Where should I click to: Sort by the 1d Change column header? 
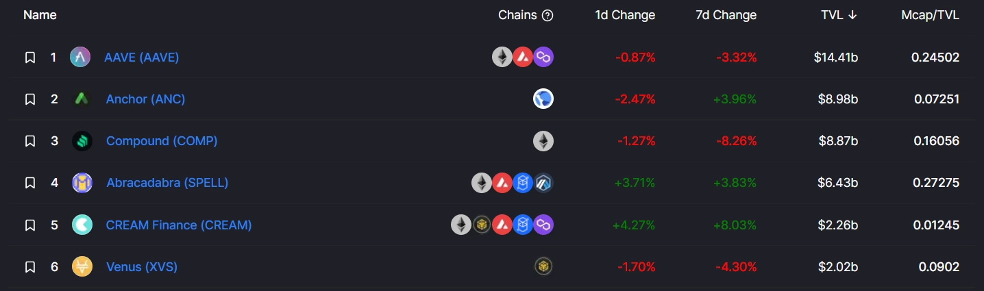[x=625, y=15]
